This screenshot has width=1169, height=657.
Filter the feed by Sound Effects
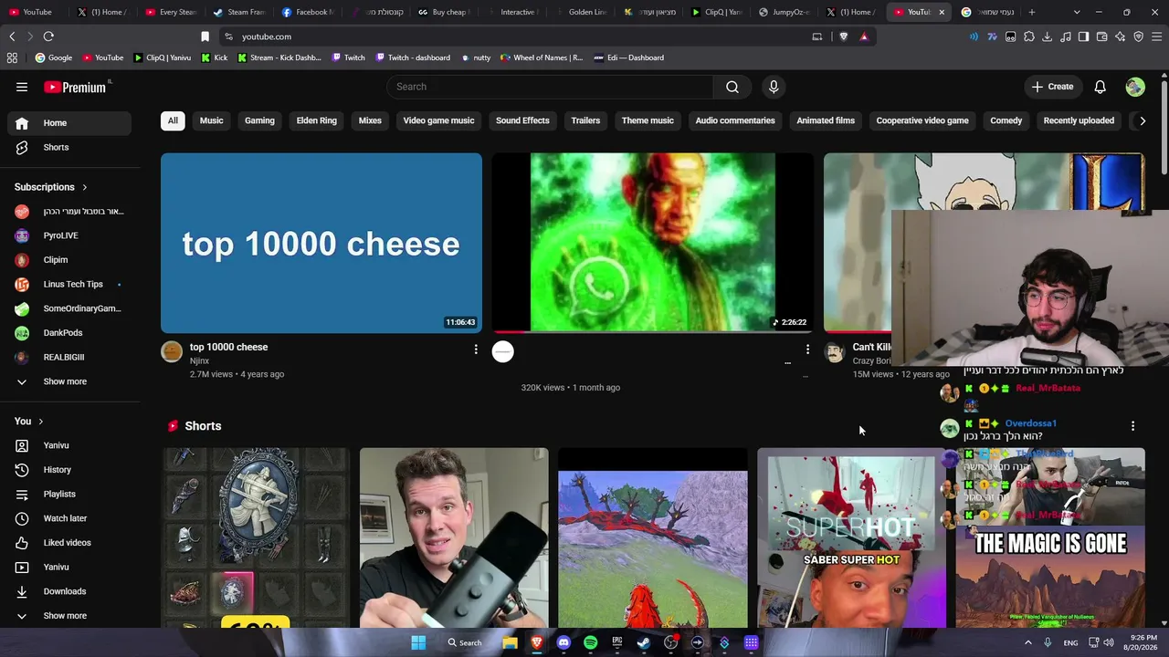522,120
